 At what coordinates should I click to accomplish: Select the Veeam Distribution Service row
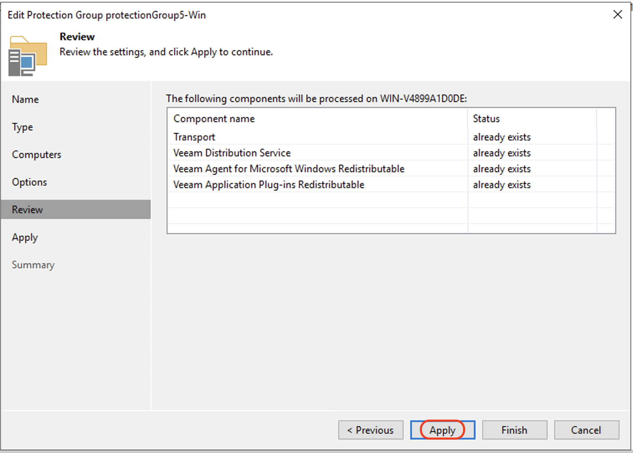(391, 153)
